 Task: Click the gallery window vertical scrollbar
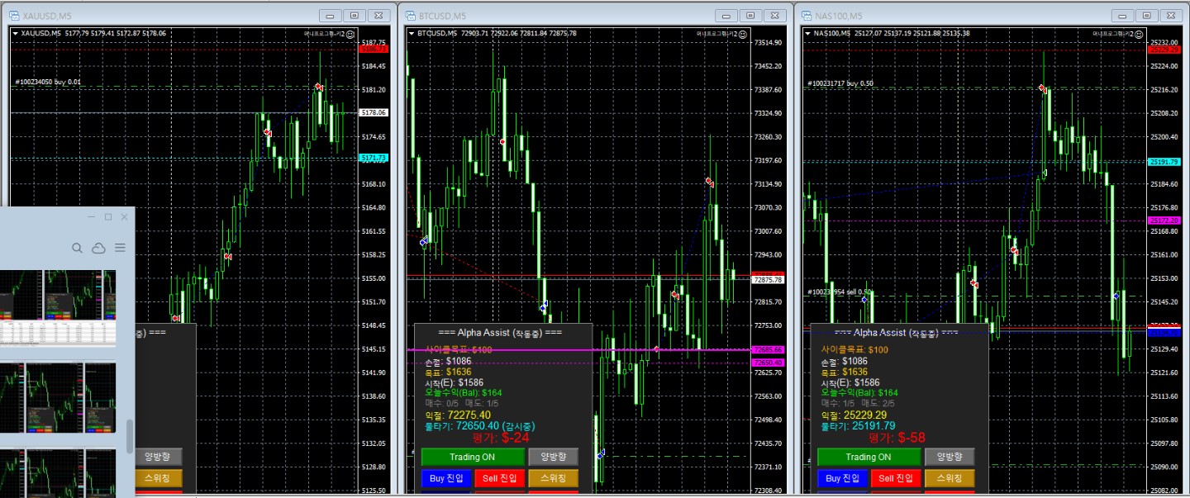(129, 435)
